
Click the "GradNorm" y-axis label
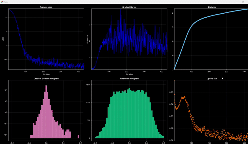[87, 39]
